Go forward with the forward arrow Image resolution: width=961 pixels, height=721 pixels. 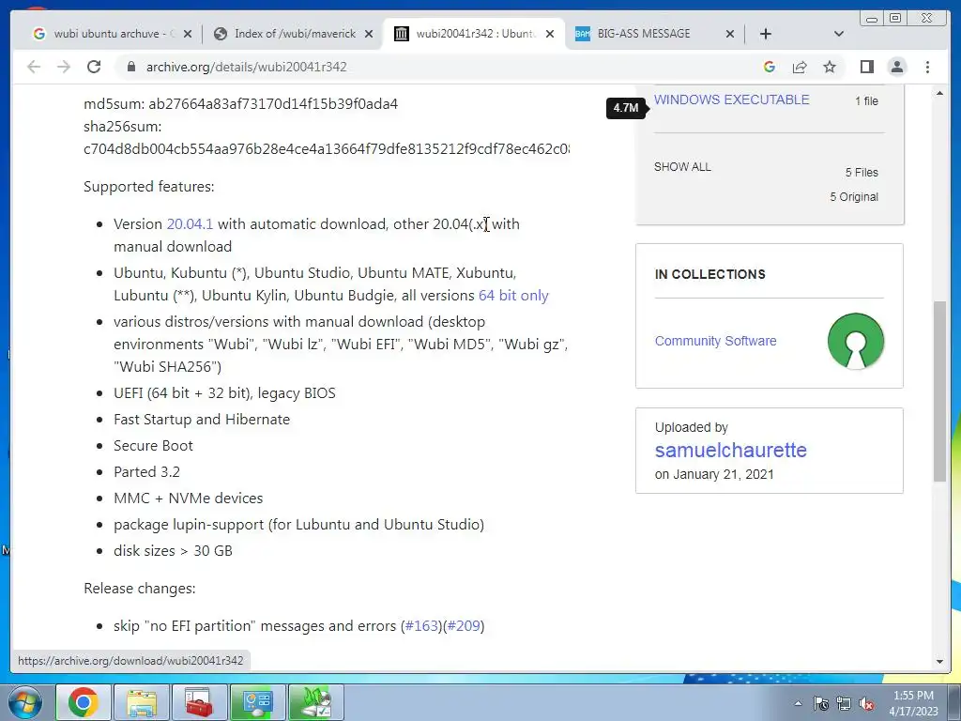coord(64,67)
